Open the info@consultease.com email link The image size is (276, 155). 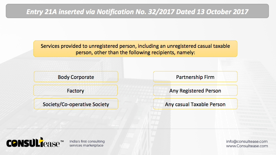[x=247, y=141]
